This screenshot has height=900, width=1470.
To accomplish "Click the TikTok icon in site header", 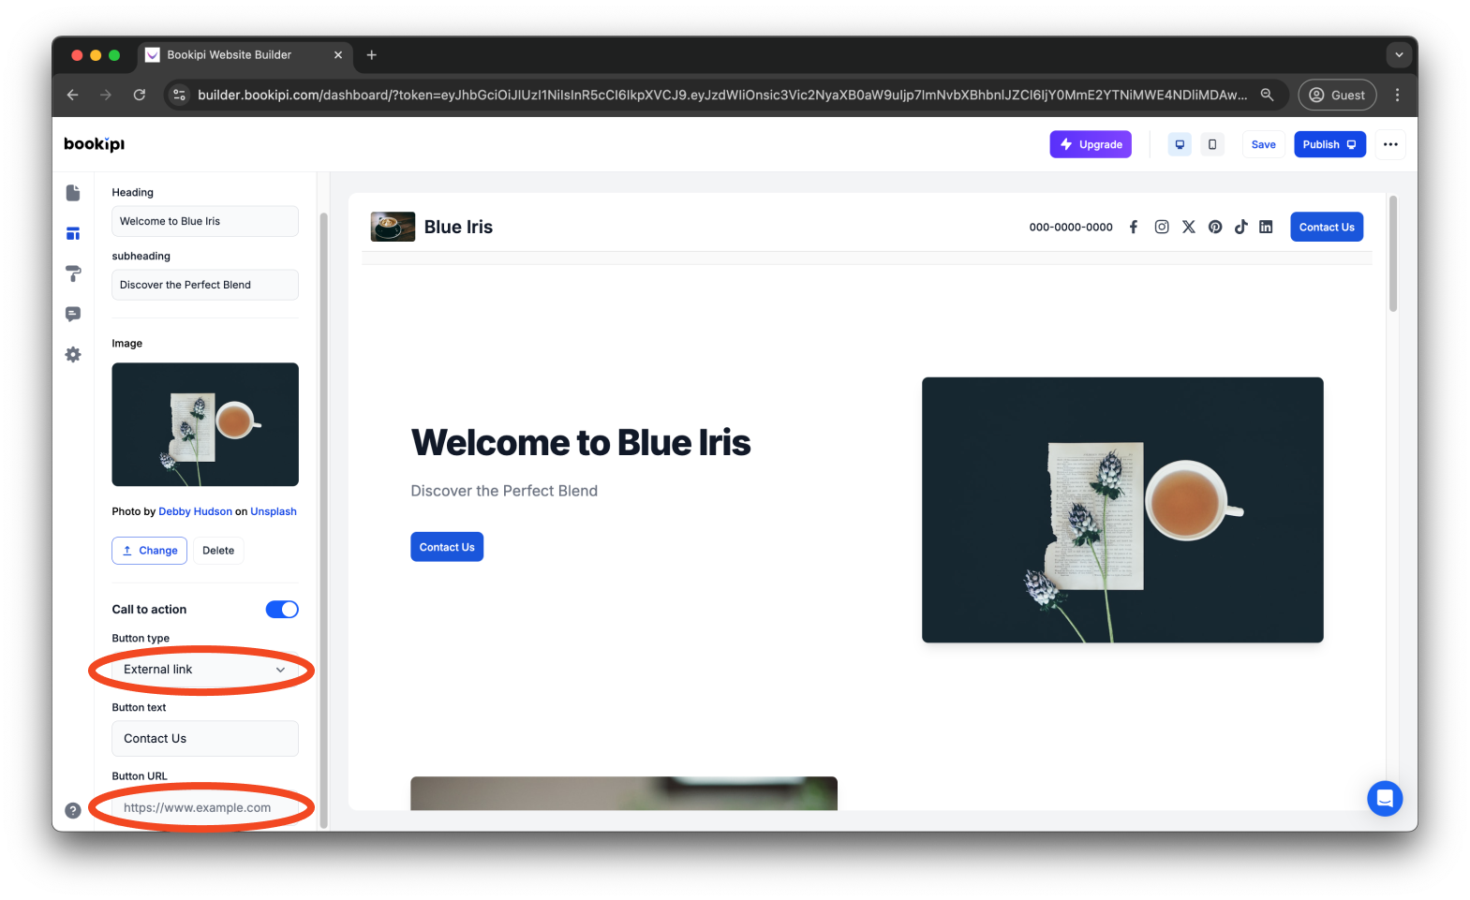I will 1241,227.
